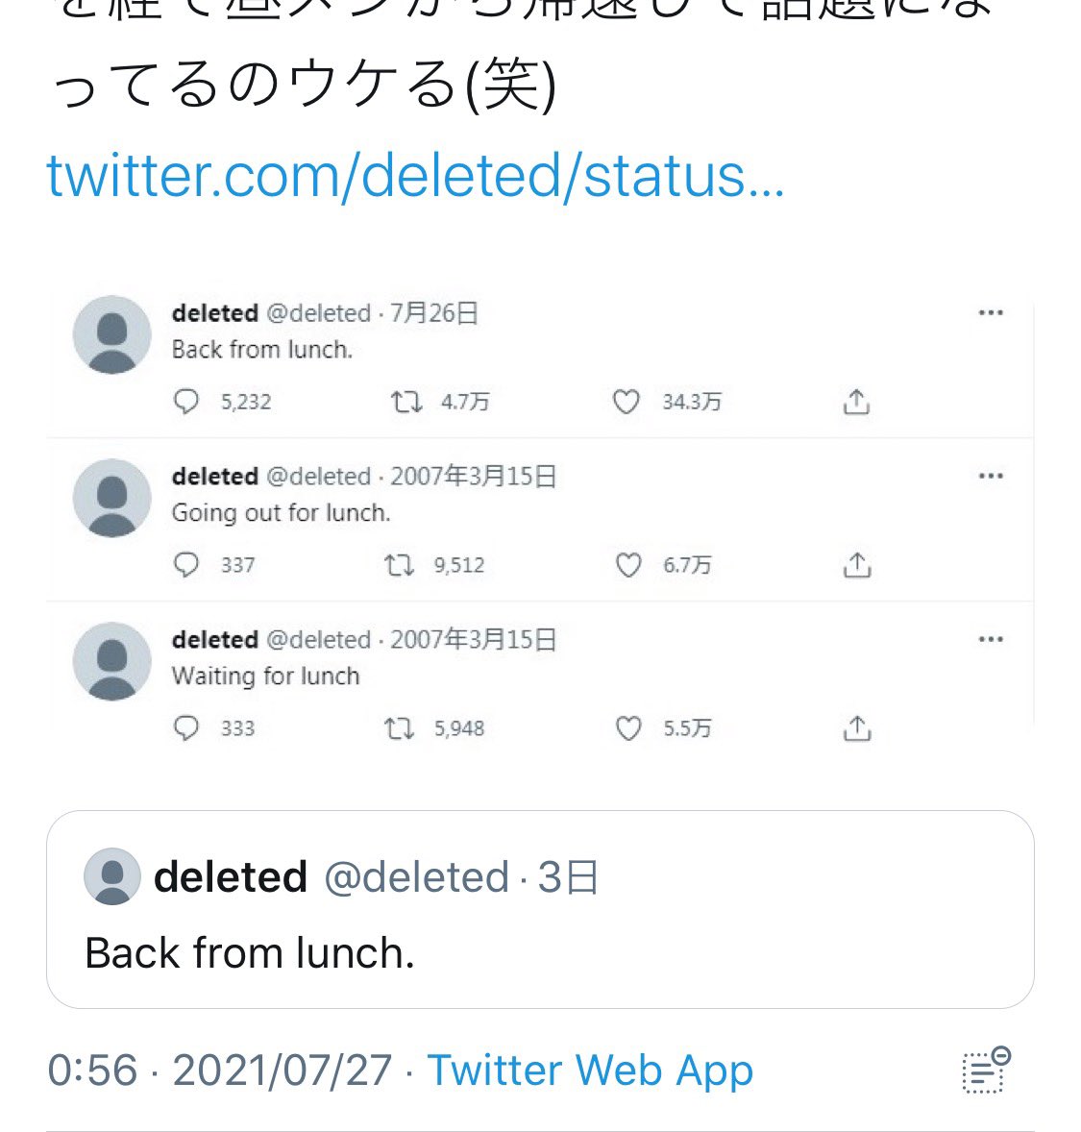This screenshot has height=1132, width=1081.
Task: Open more menu on 'Going out for lunch'
Action: [990, 477]
